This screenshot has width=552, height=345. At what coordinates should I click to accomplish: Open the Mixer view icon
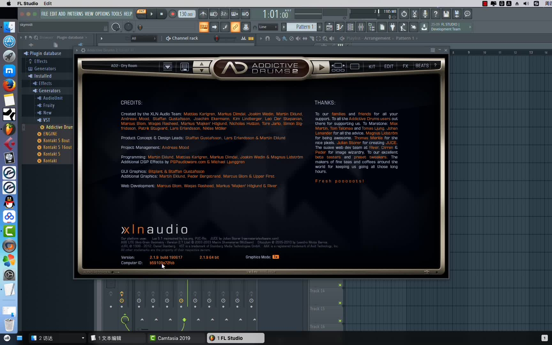coord(361,27)
